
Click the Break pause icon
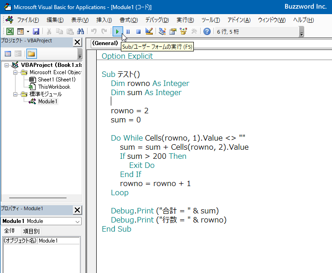[128, 31]
